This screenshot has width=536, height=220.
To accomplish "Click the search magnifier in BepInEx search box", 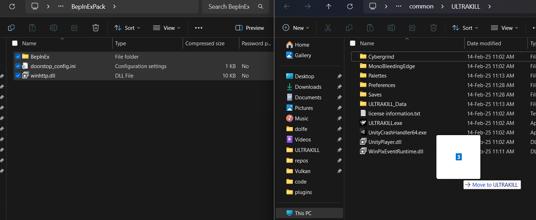I will [x=260, y=7].
